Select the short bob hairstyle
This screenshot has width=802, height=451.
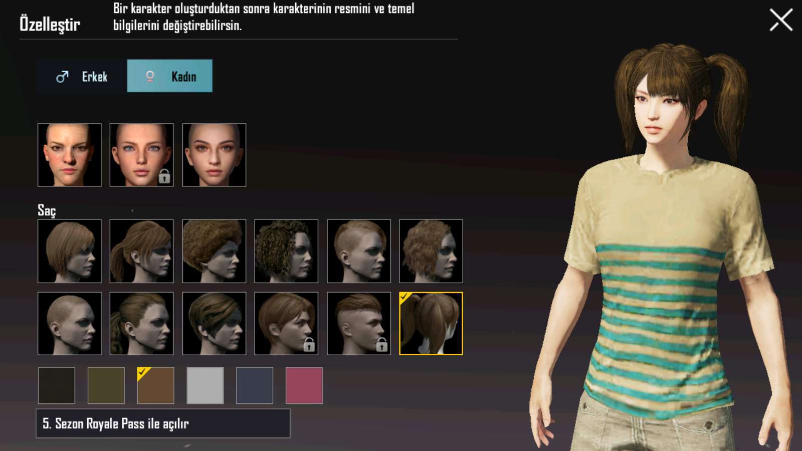(x=70, y=251)
